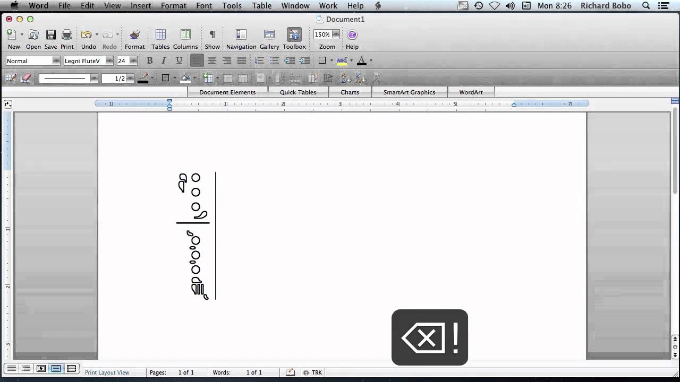Toggle Italic formatting
680x382 pixels.
(x=164, y=61)
